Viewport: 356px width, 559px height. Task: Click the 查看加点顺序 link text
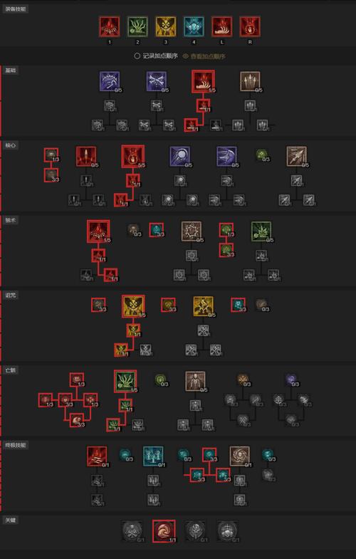208,56
